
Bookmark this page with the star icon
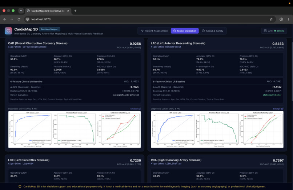[271, 19]
